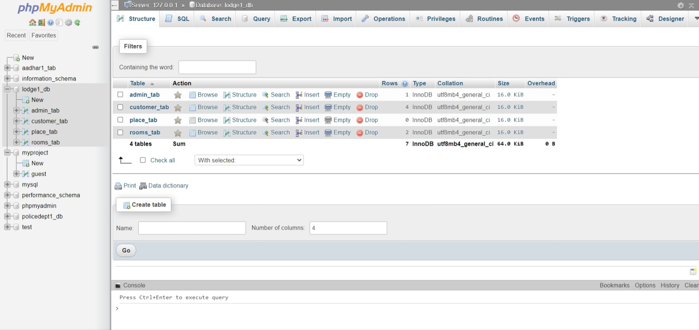Enable the Check all checkbox
The image size is (699, 330).
[143, 160]
